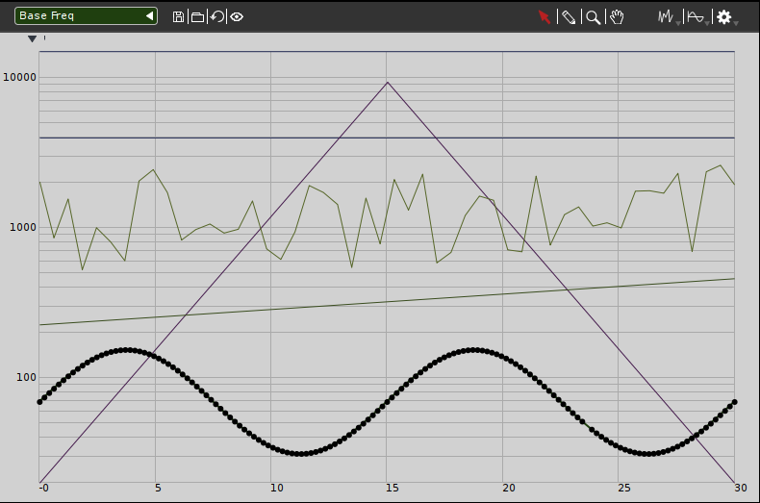Open the waveform generator dropdown icon
This screenshot has height=503, width=760.
click(668, 17)
